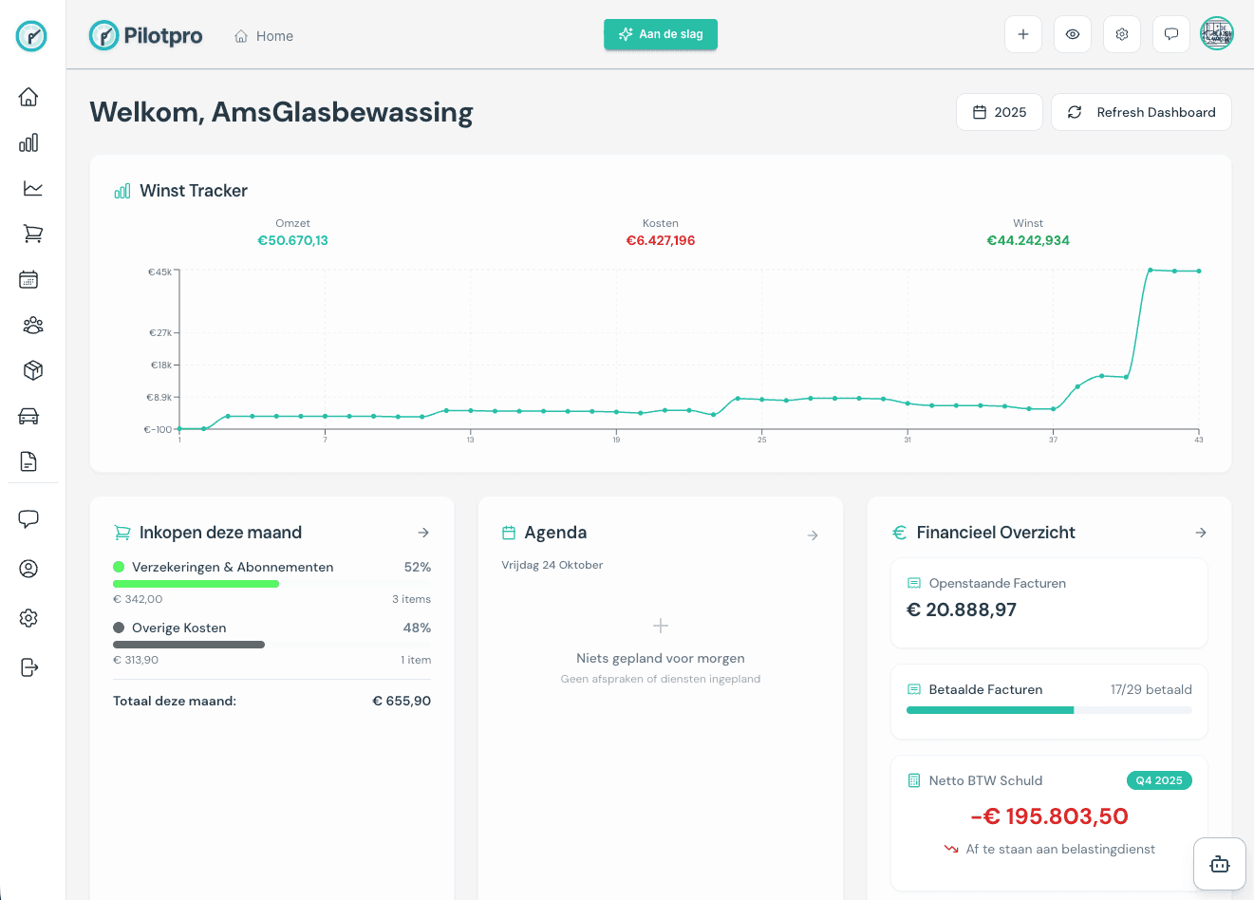The image size is (1254, 900).
Task: Click the document file icon in sidebar
Action: [28, 461]
